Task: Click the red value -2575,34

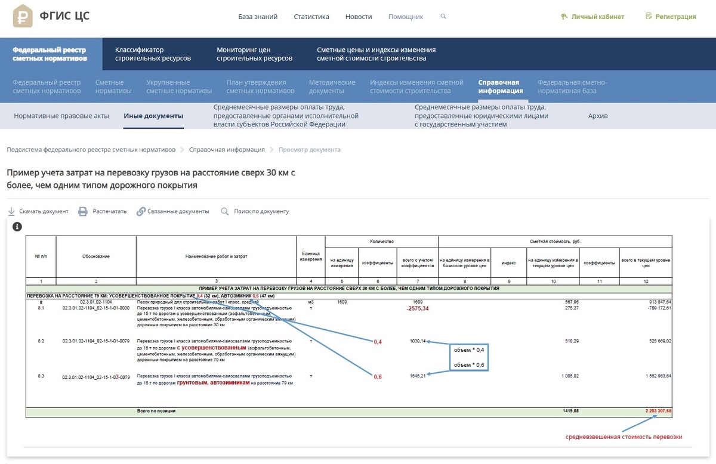Action: (418, 309)
